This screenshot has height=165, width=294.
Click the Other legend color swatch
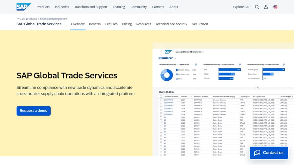(177, 79)
